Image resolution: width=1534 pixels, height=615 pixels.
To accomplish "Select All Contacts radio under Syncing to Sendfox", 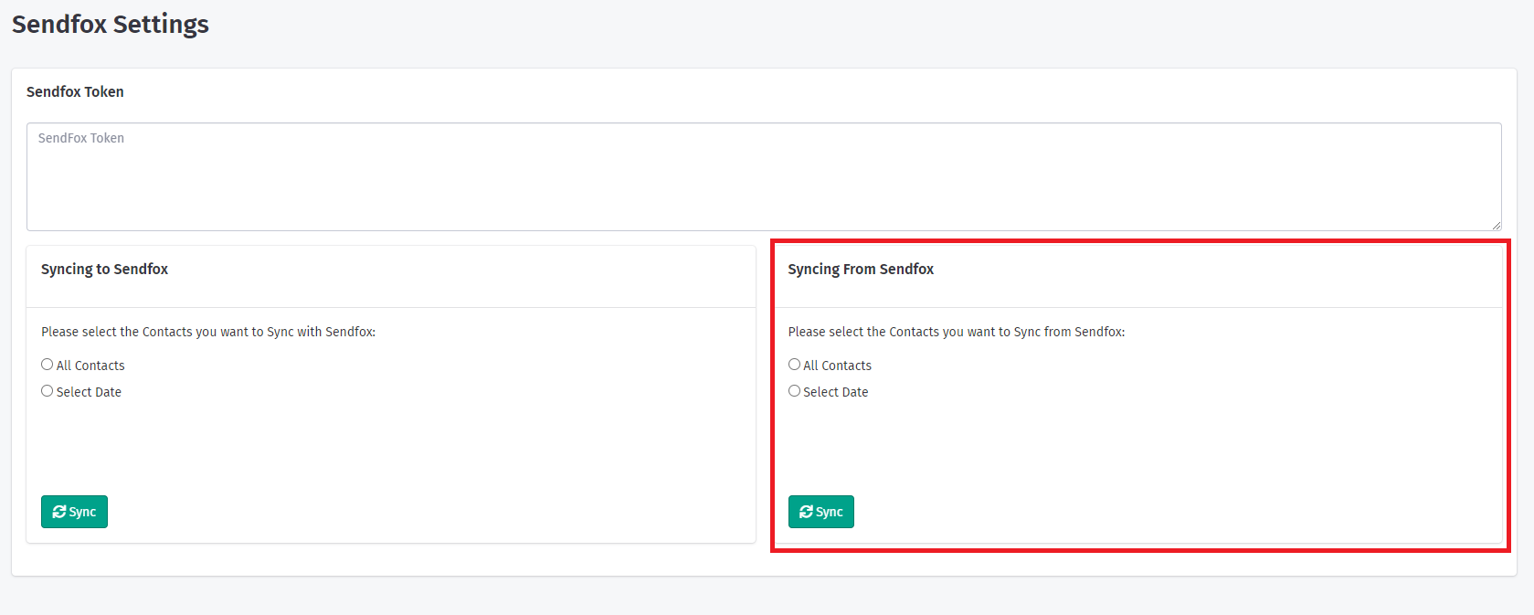I will point(48,365).
